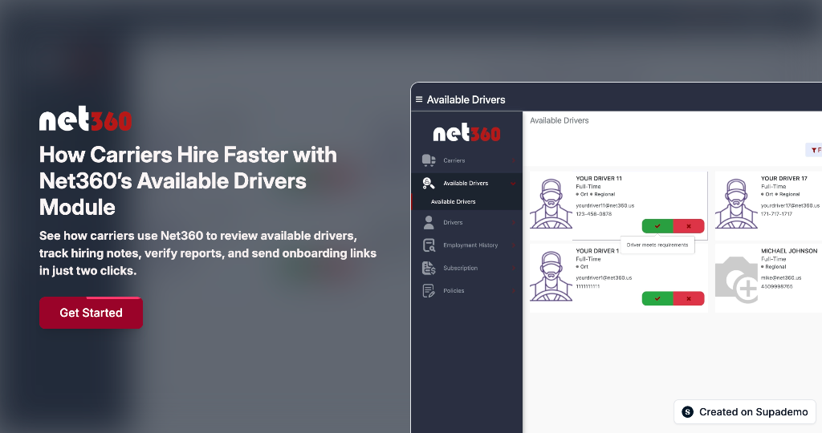Open the hamburger menu beside Available Drivers title
This screenshot has width=822, height=433.
coord(419,99)
